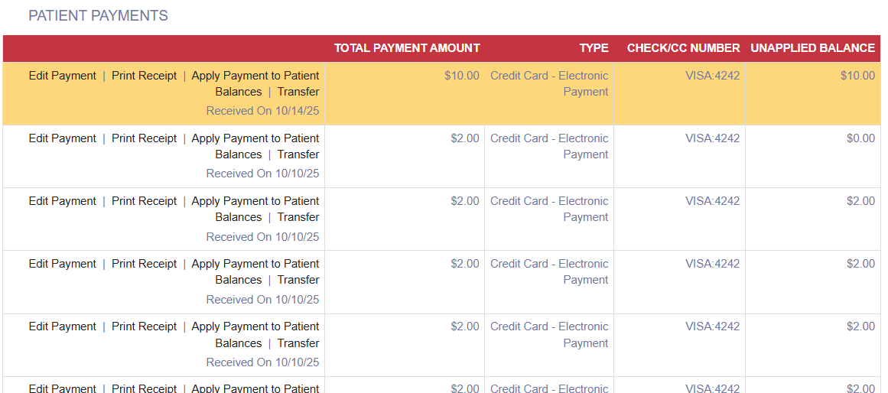Click Edit Payment in the partially visible bottom row

pos(63,388)
